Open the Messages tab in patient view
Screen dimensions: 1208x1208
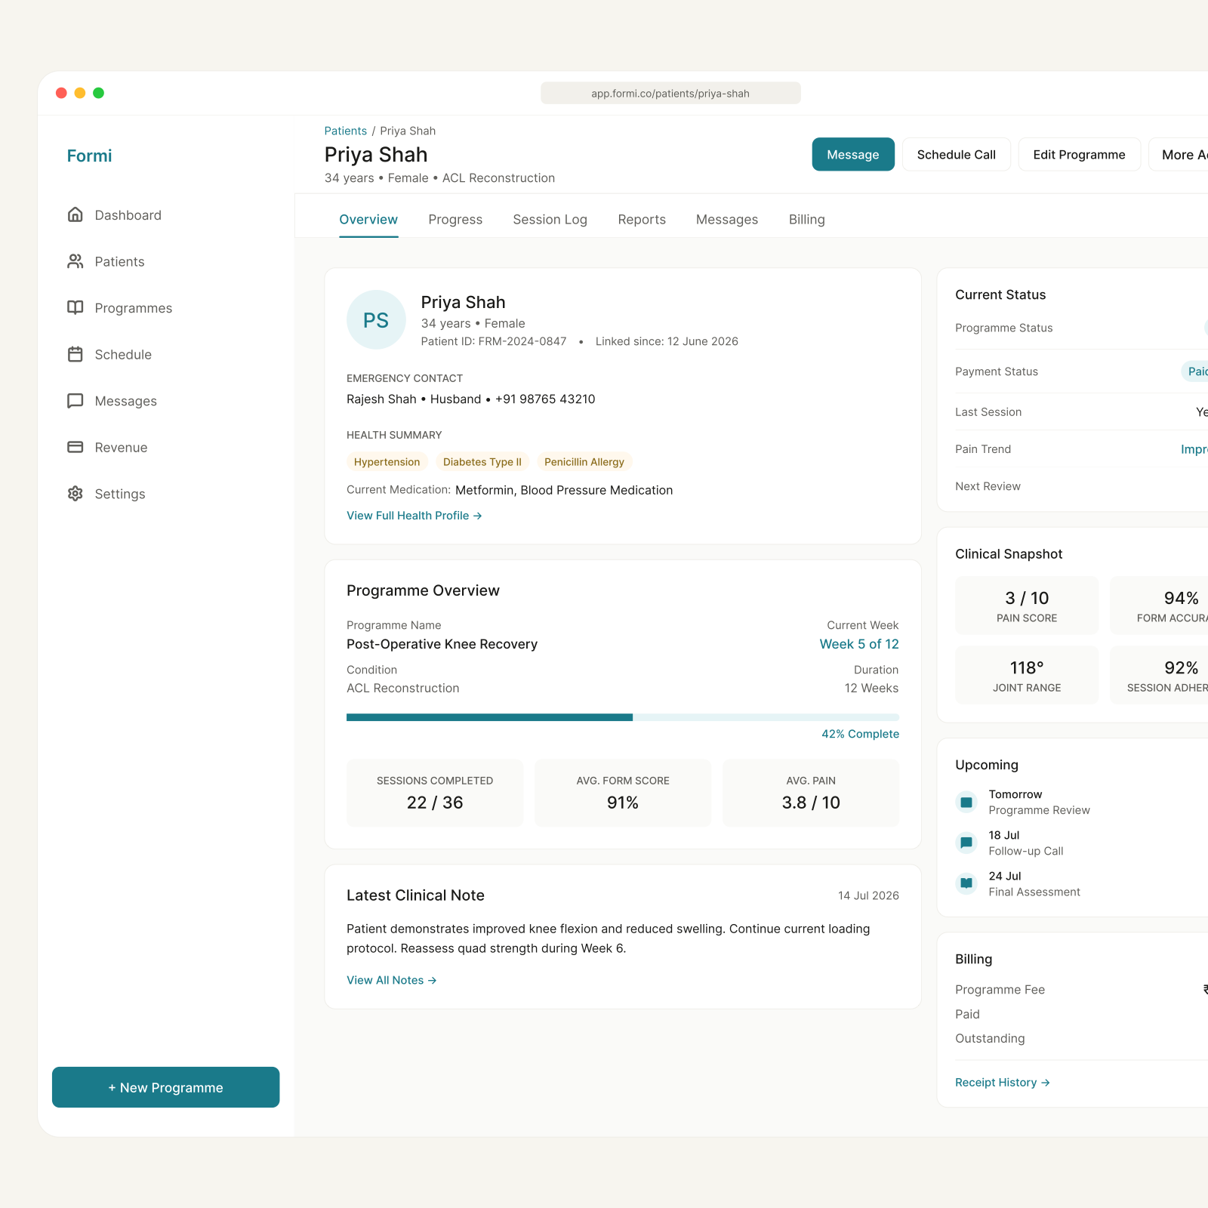pos(727,220)
